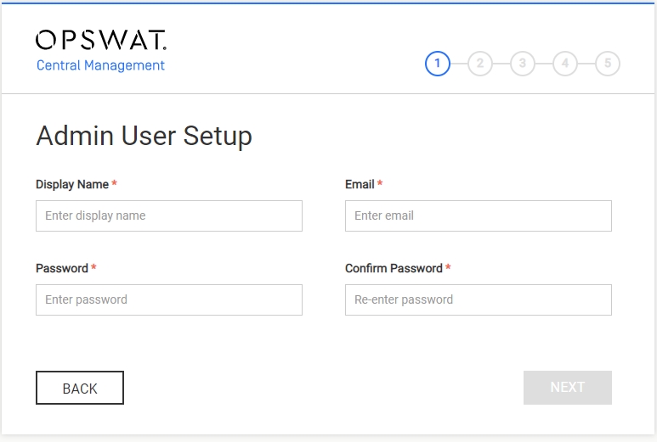Click the Confirm Password label

(x=394, y=268)
